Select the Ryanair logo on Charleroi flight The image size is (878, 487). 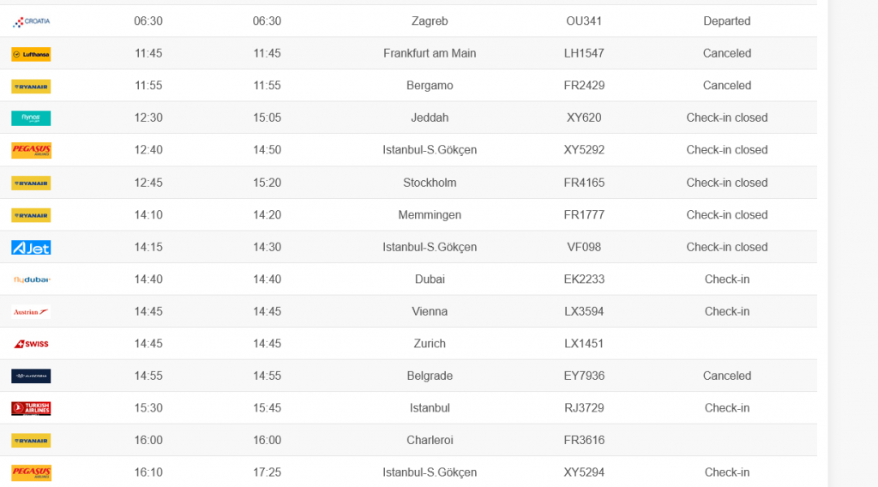(31, 441)
